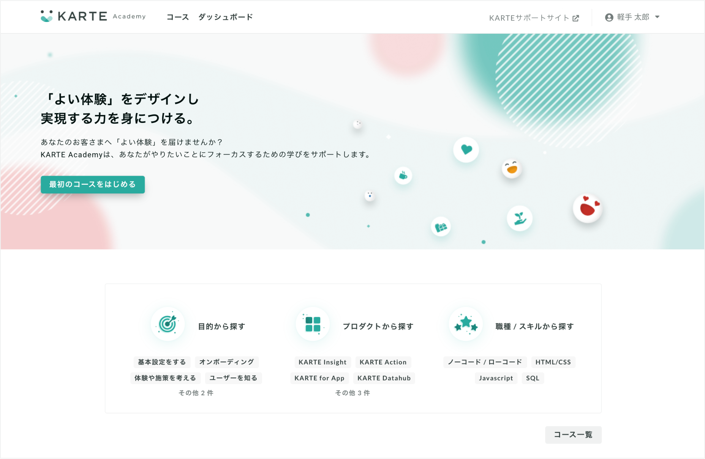Click the gift box bubble icon
Viewport: 705px width, 459px height.
441,227
